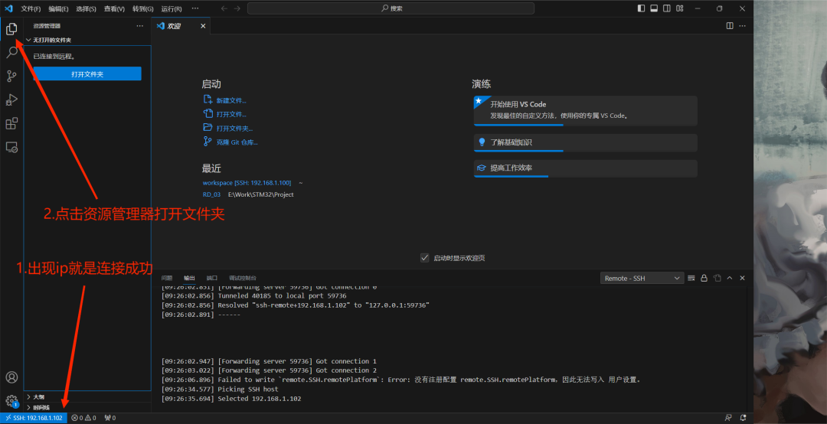Open recent RD_03 project
The image size is (827, 424).
point(211,194)
